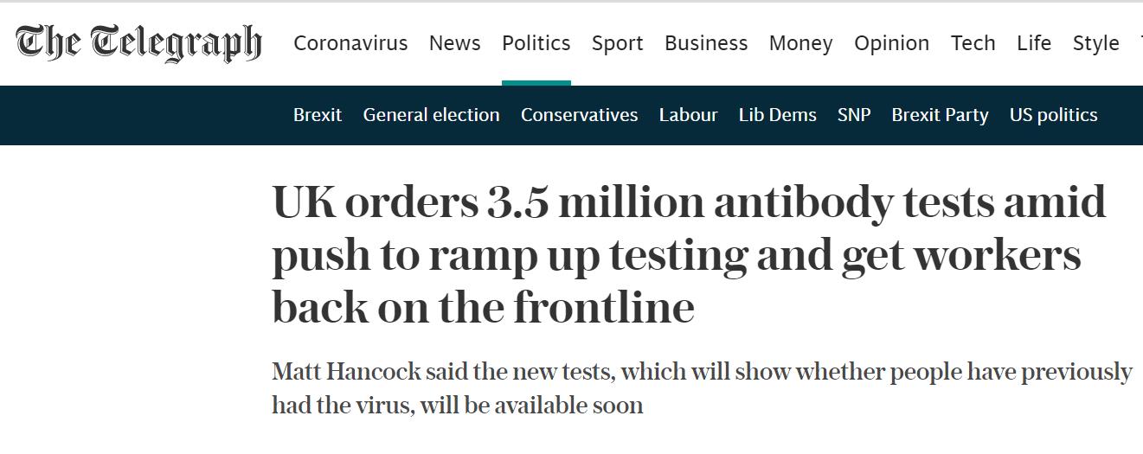Select Life in top navigation
The width and height of the screenshot is (1143, 454).
point(1034,43)
